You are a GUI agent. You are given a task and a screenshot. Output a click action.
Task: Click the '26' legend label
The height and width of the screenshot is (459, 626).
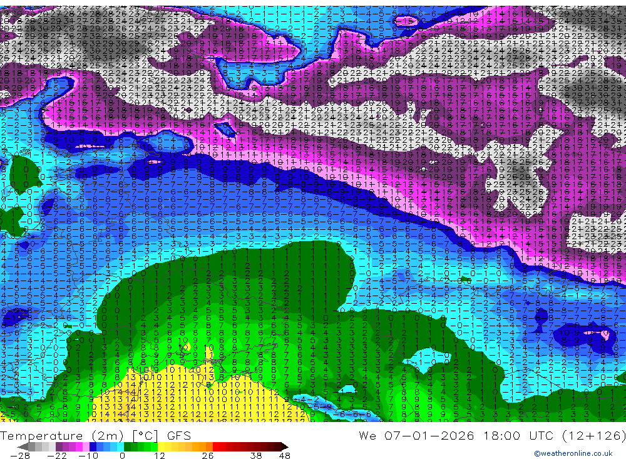(208, 456)
